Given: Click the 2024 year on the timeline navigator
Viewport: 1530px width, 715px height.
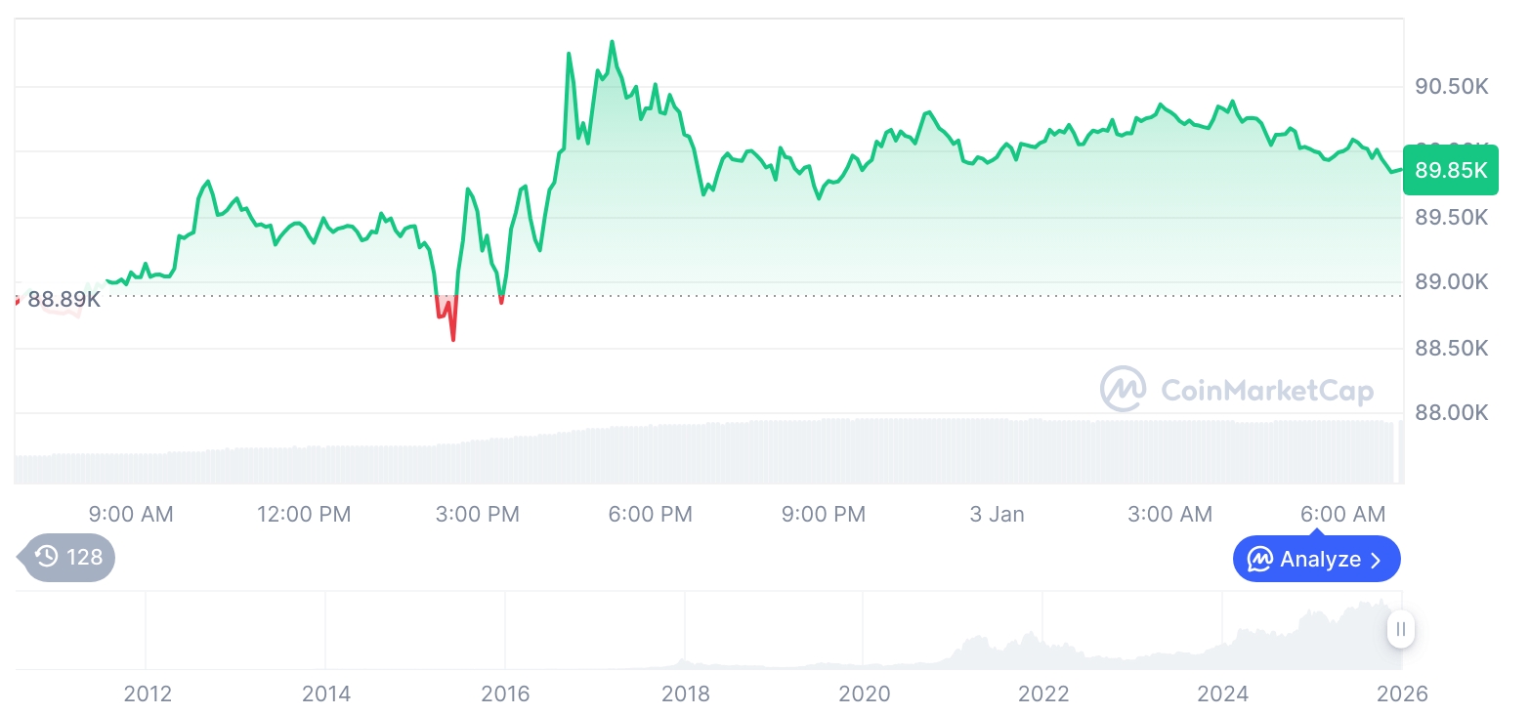Looking at the screenshot, I should point(1223,694).
